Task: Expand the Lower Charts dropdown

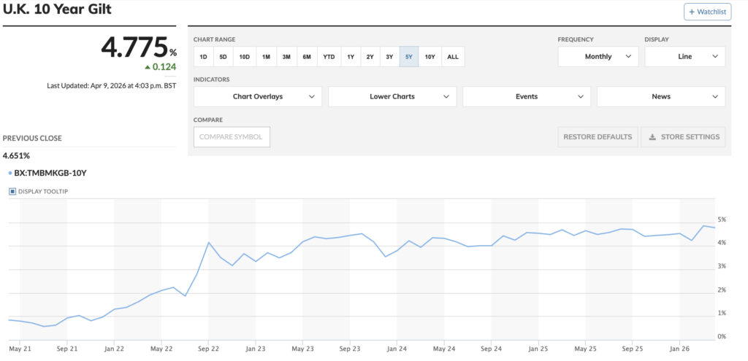Action: tap(392, 96)
